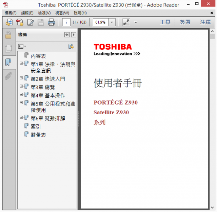This screenshot has width=217, height=212.
Task: Select 第6章 疑難排解 bookmark text
Action: tap(48, 118)
